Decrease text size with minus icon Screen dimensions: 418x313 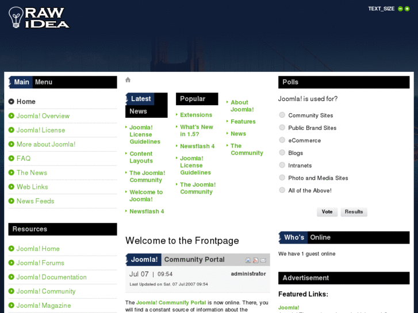(400, 9)
